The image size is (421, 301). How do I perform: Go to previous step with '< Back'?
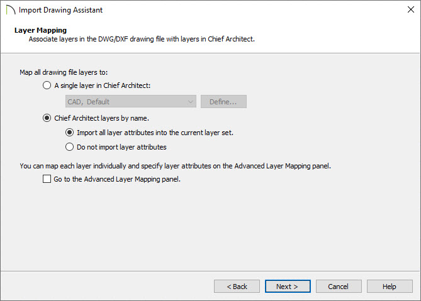[237, 287]
